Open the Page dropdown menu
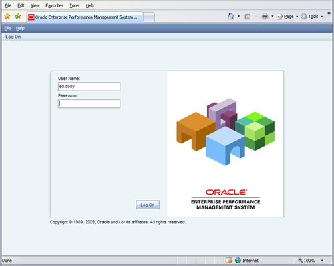This screenshot has width=334, height=266. click(287, 17)
